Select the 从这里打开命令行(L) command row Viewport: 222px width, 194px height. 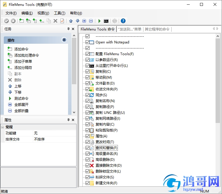click(111, 66)
